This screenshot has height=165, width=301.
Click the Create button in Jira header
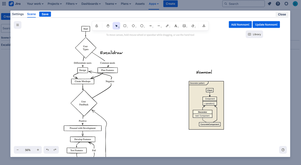(171, 4)
